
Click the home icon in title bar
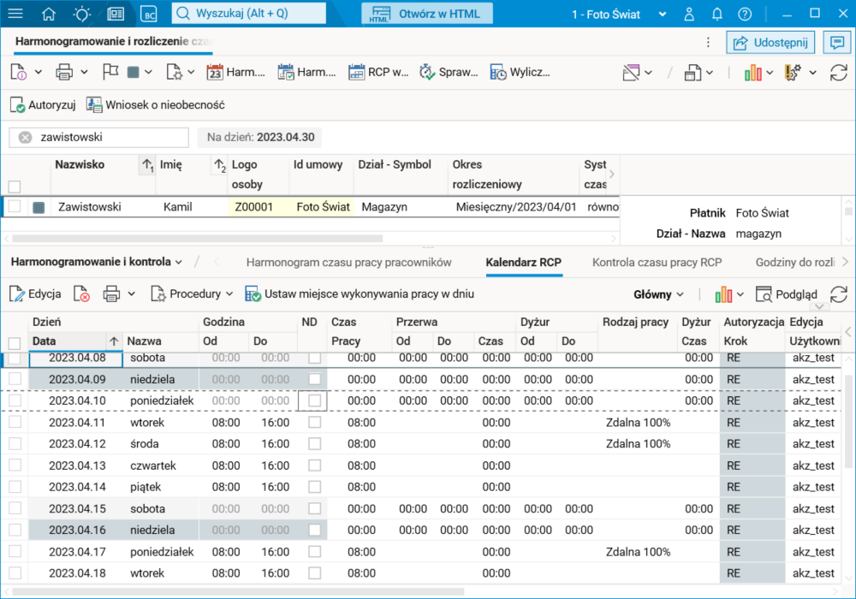49,14
